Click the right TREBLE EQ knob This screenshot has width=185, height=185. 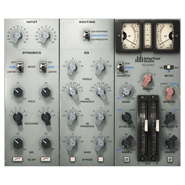click(100, 68)
